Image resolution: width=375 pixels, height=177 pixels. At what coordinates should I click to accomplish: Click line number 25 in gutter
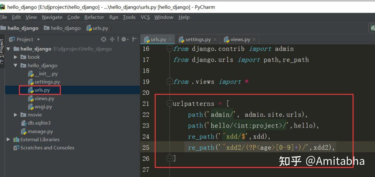click(x=146, y=148)
